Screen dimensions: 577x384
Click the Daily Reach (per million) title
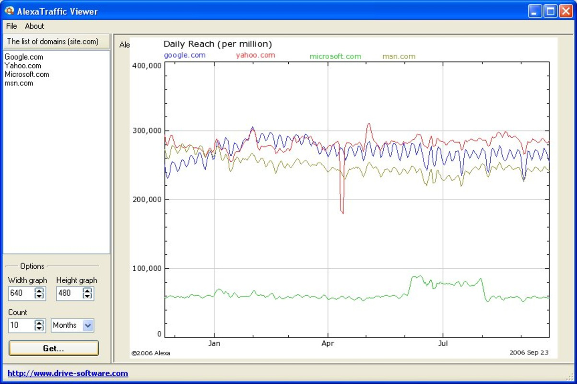(218, 44)
